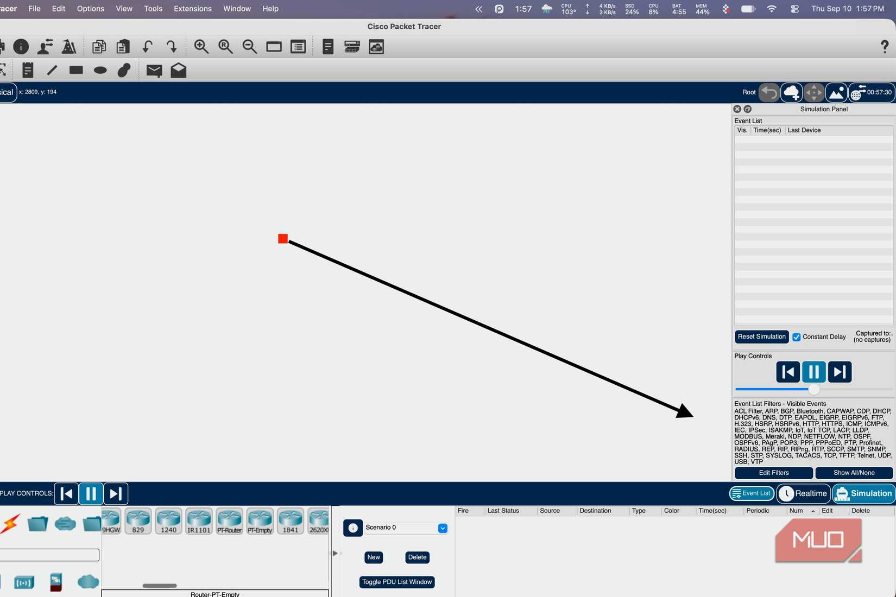Toggle the Event List button
This screenshot has width=896, height=597.
point(752,493)
